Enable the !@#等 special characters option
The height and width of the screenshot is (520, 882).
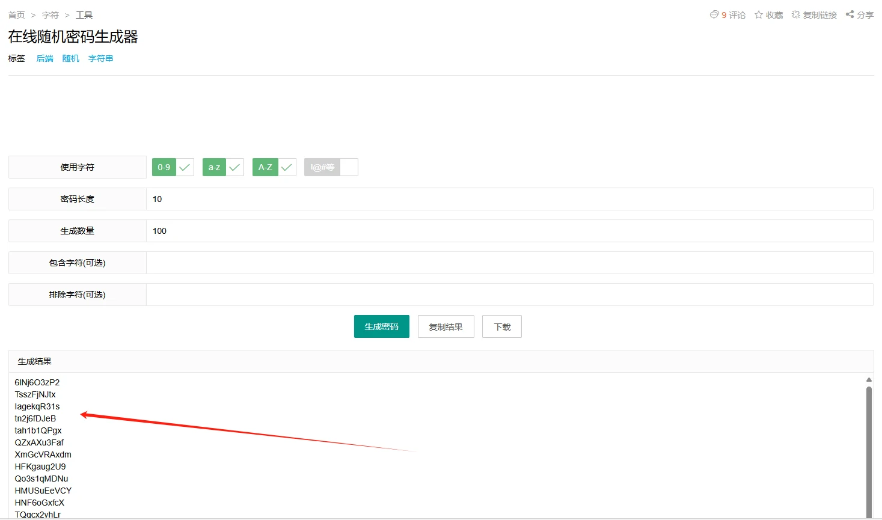[x=331, y=167]
